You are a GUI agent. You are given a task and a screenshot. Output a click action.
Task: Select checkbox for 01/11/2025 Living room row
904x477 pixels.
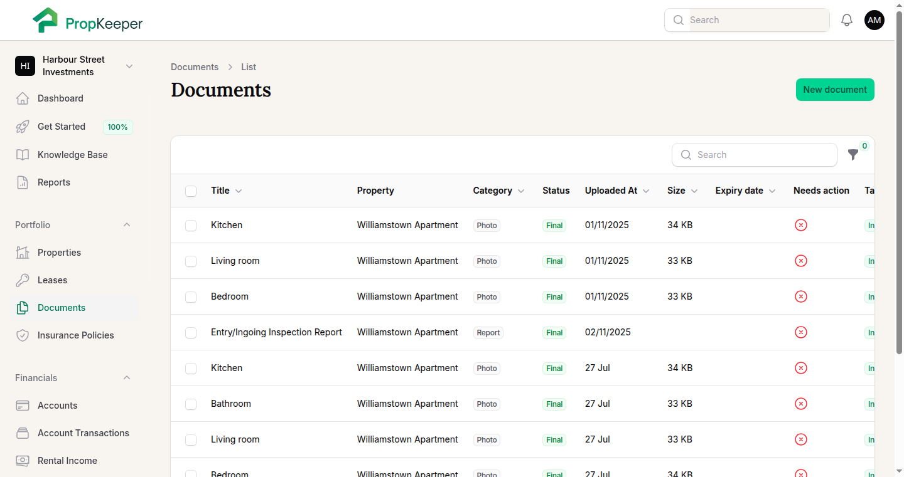coord(191,261)
